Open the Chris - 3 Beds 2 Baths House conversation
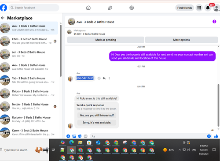Viewport: 220px width, 161px height. tap(29, 41)
